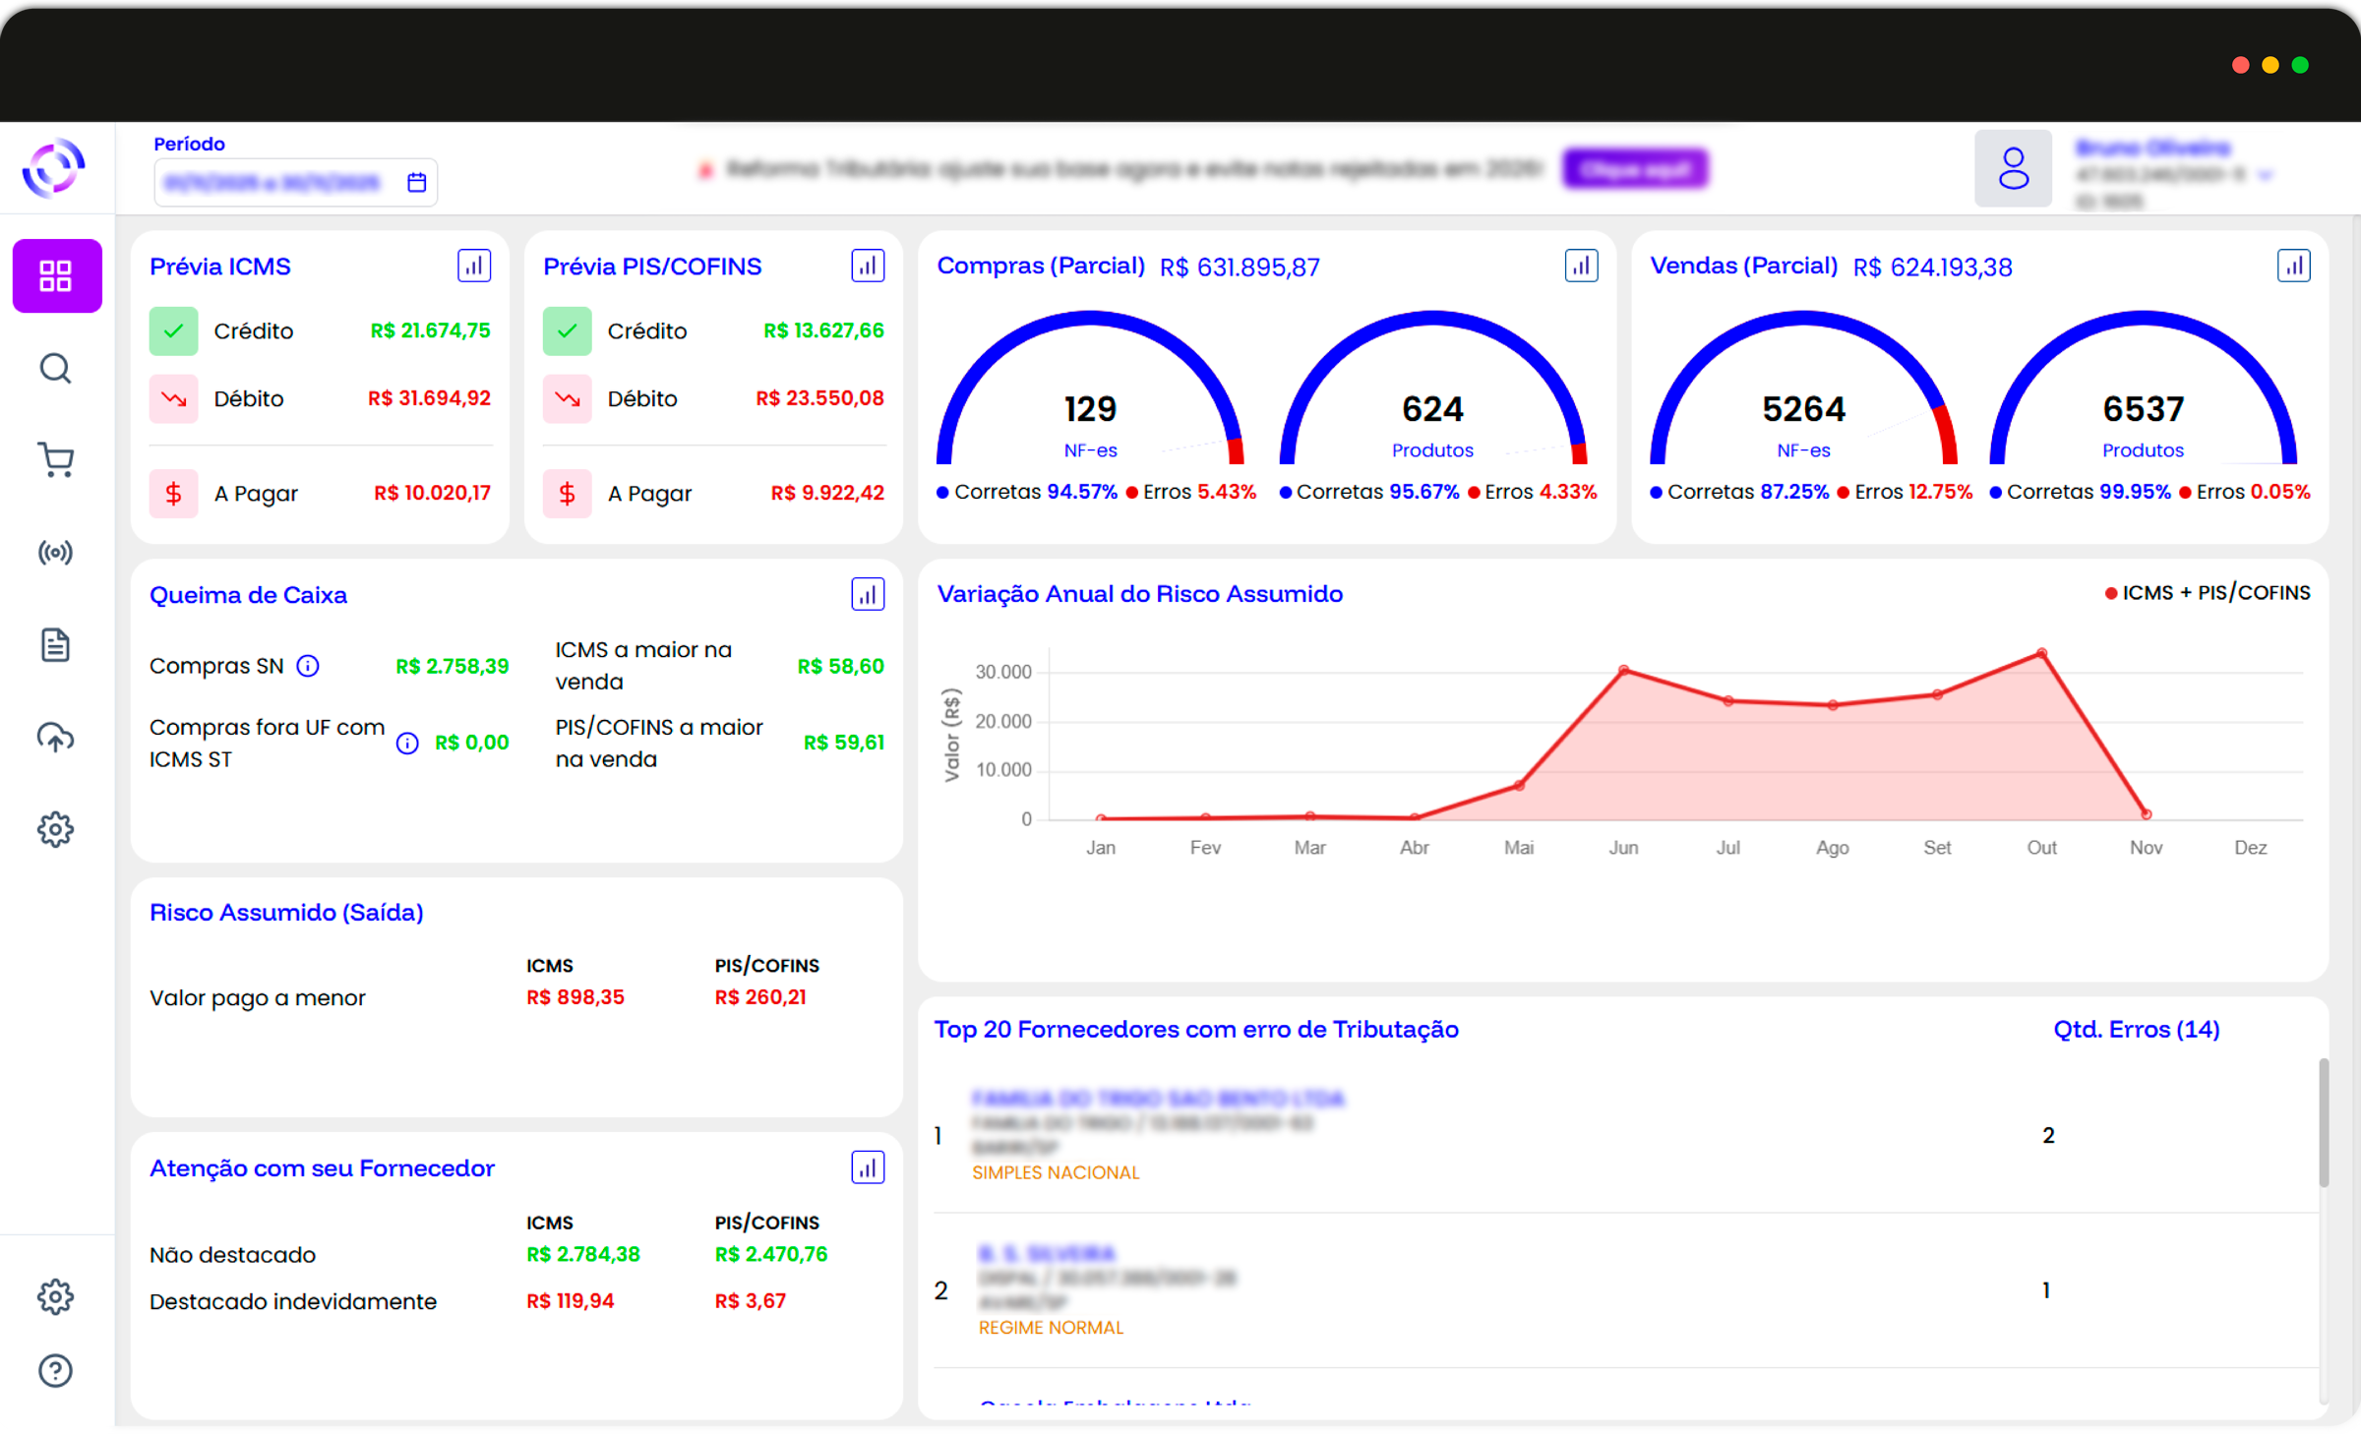Open the Período calendar date picker
2361x1434 pixels.
416,183
